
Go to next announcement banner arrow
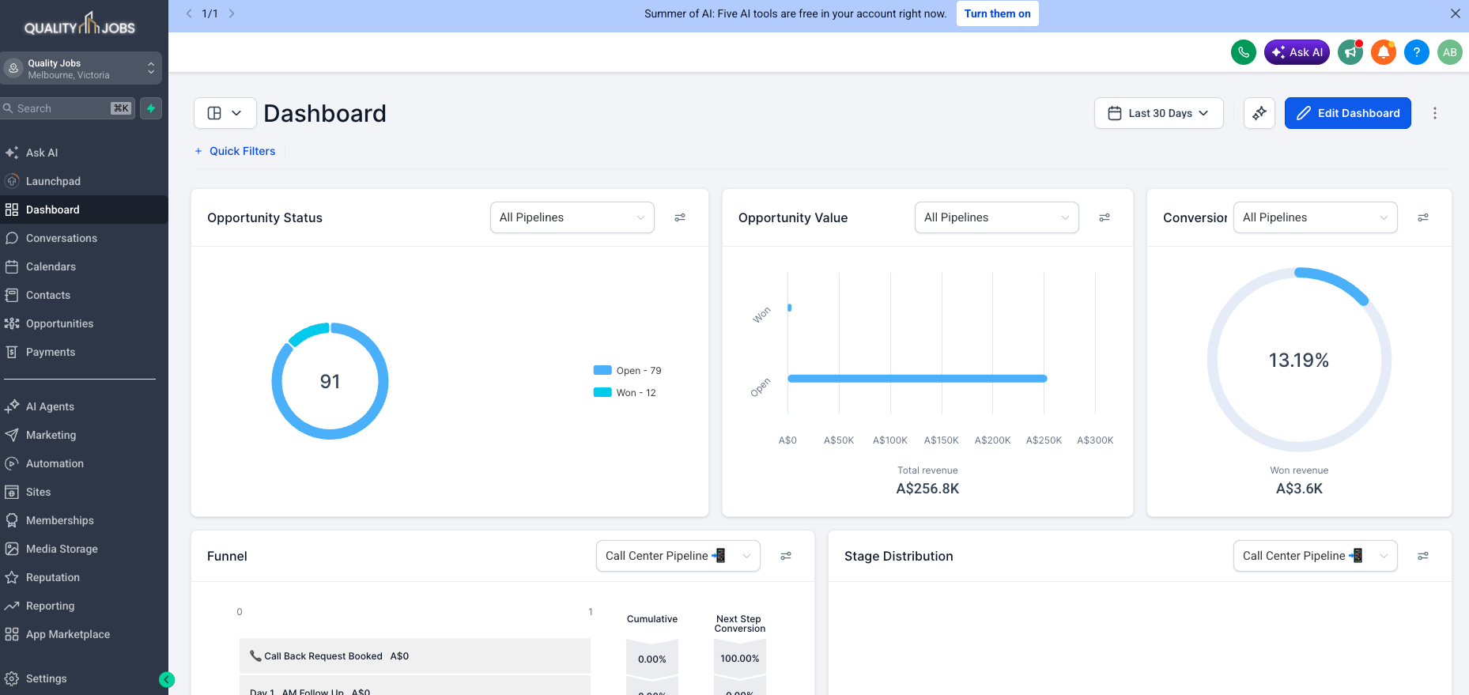pyautogui.click(x=232, y=13)
